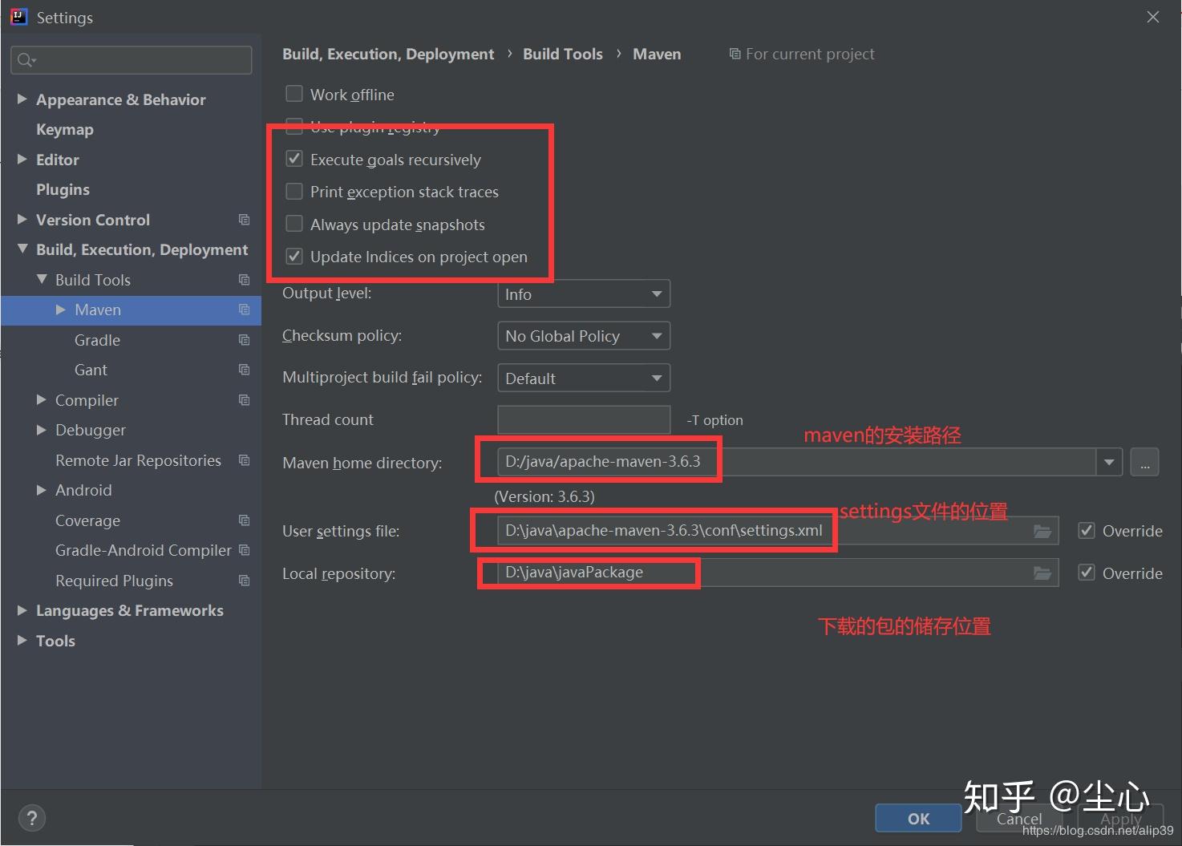Open Multiproject build fail policy dropdown
Screen dimensions: 1182x846
(584, 378)
